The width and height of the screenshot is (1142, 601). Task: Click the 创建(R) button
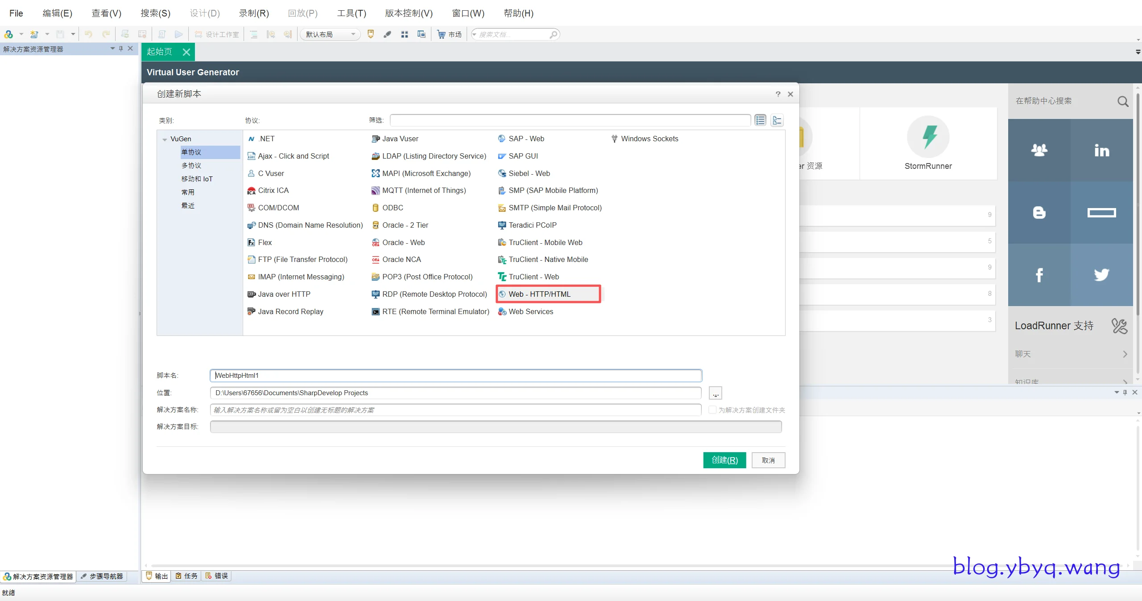point(724,460)
